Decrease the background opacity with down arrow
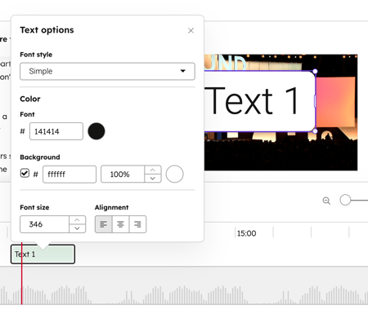The height and width of the screenshot is (314, 368). (x=153, y=179)
